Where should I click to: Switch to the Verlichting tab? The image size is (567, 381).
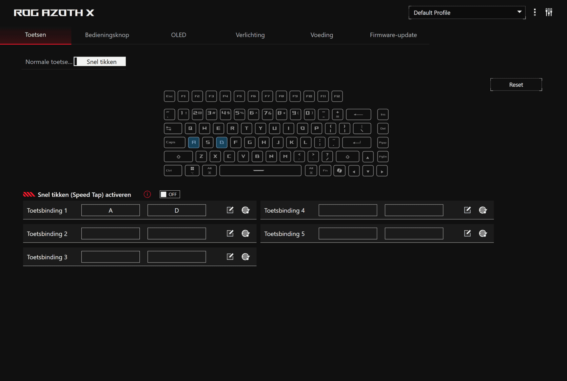point(250,35)
